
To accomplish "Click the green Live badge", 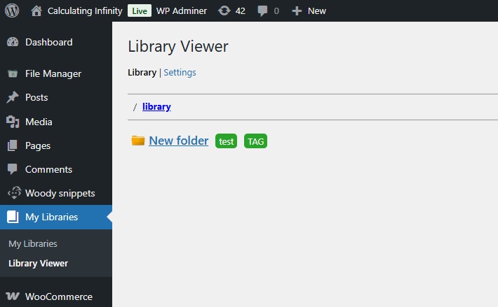I will coord(140,10).
